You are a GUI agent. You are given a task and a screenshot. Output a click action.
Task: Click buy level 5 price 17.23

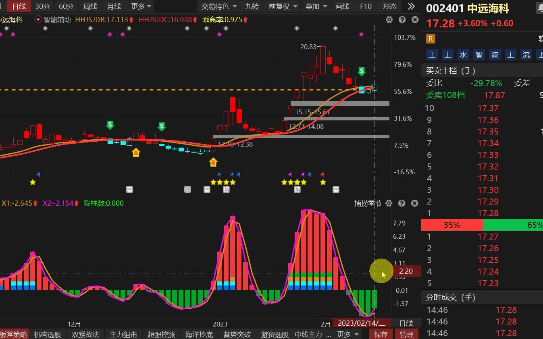tap(488, 283)
